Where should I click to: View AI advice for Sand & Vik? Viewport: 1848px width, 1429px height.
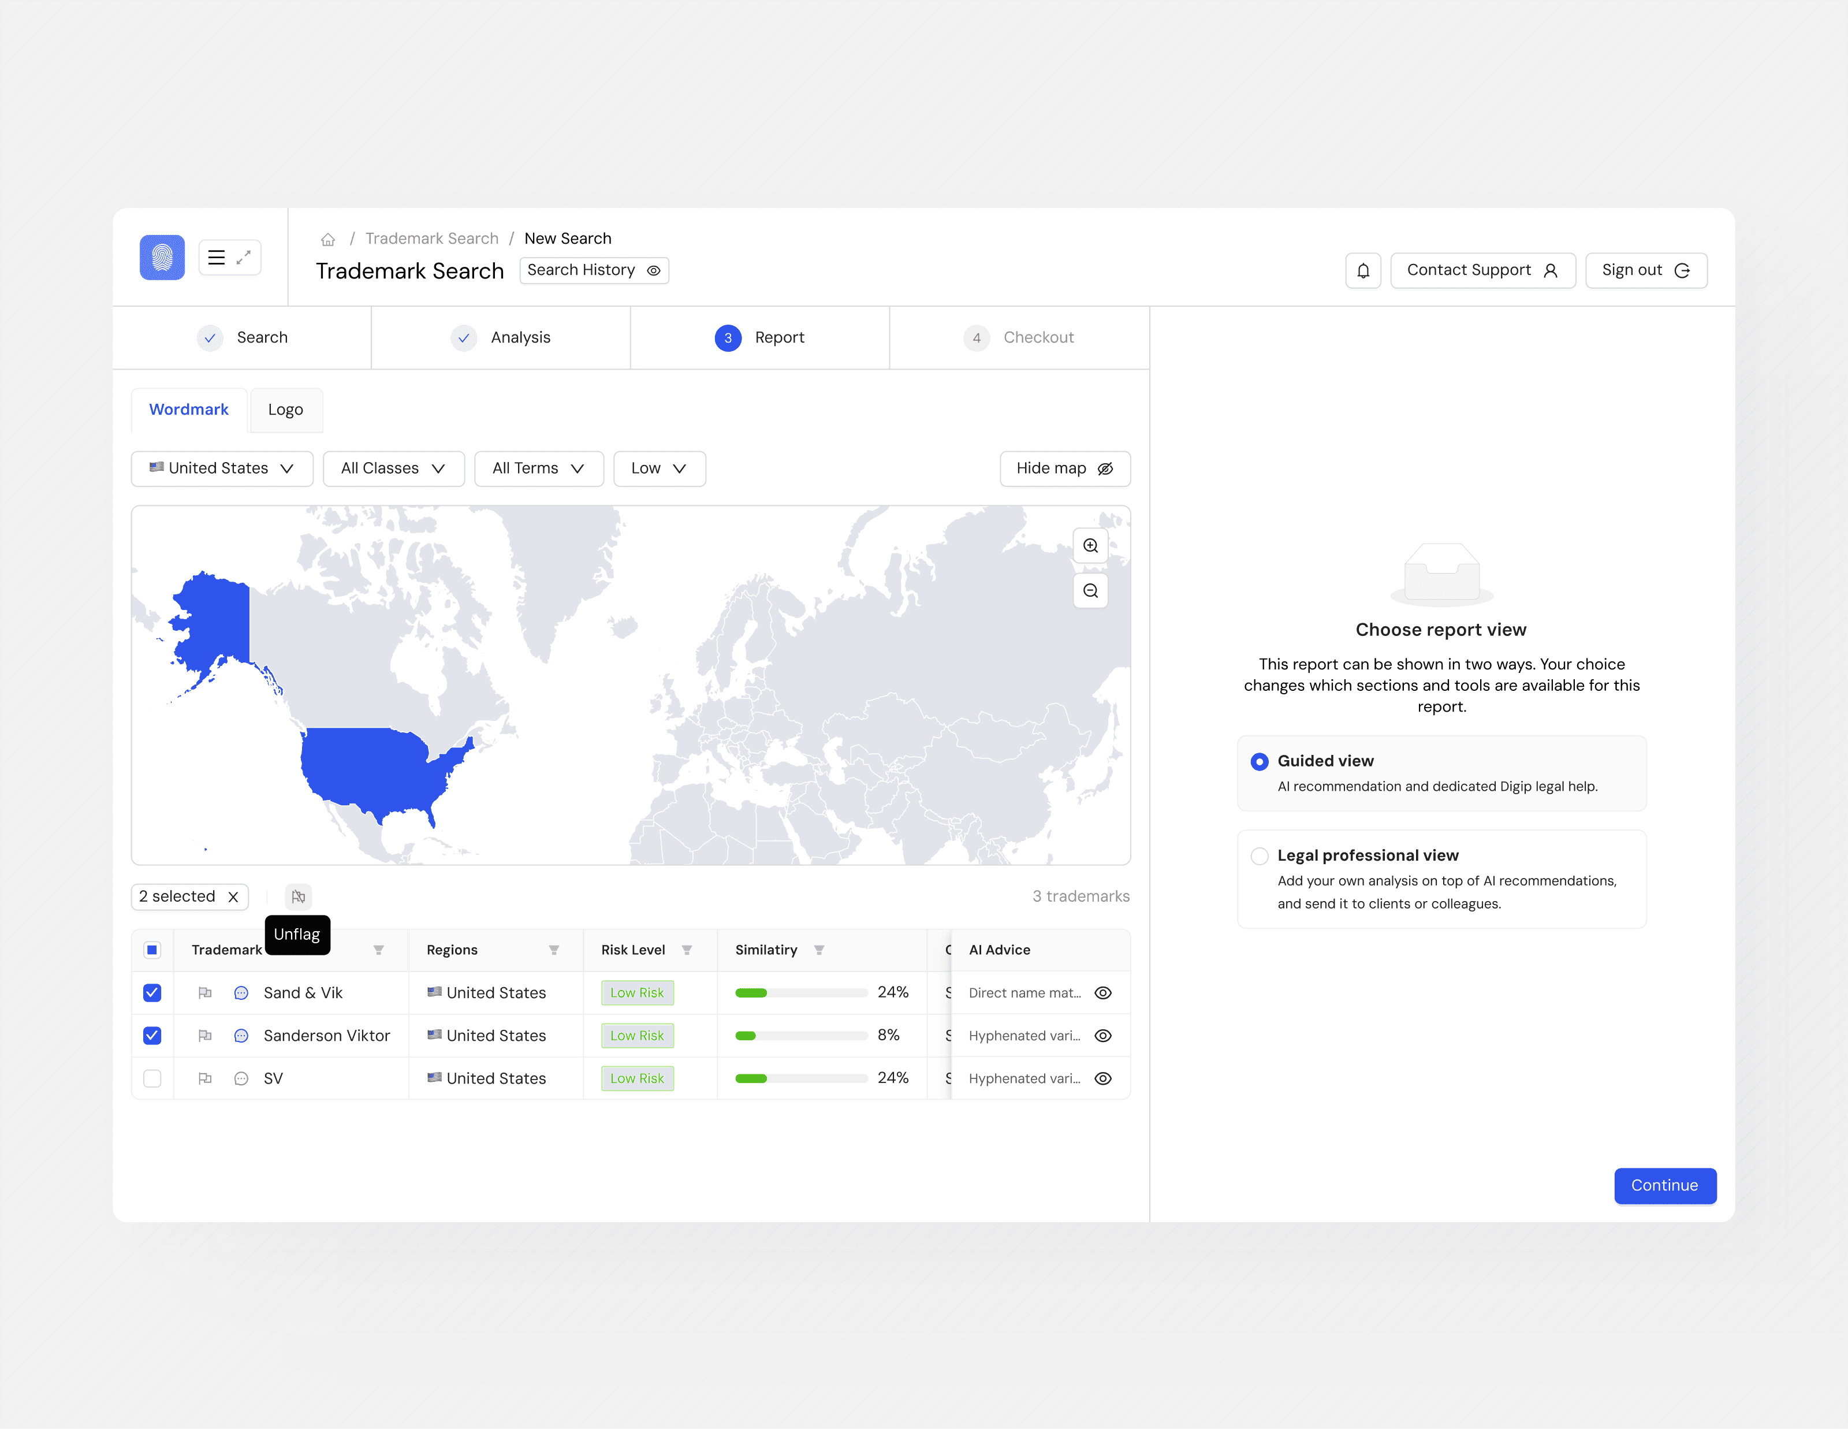click(x=1102, y=992)
